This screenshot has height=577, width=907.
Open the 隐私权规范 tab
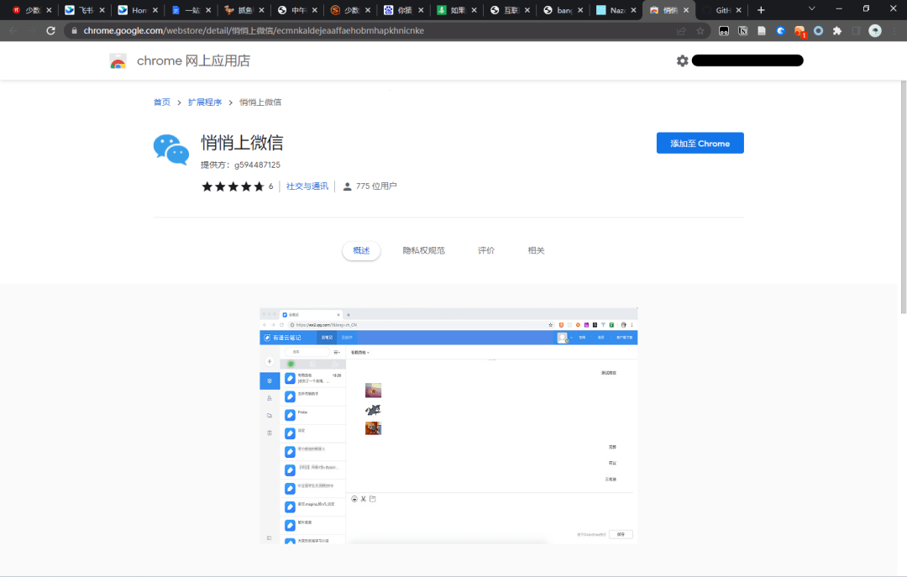[425, 249]
